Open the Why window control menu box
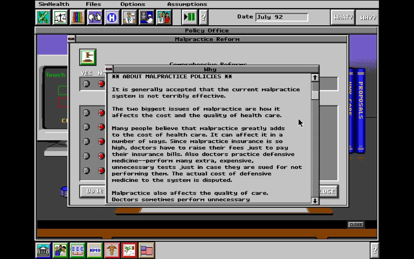This screenshot has height=259, width=414. click(x=109, y=69)
